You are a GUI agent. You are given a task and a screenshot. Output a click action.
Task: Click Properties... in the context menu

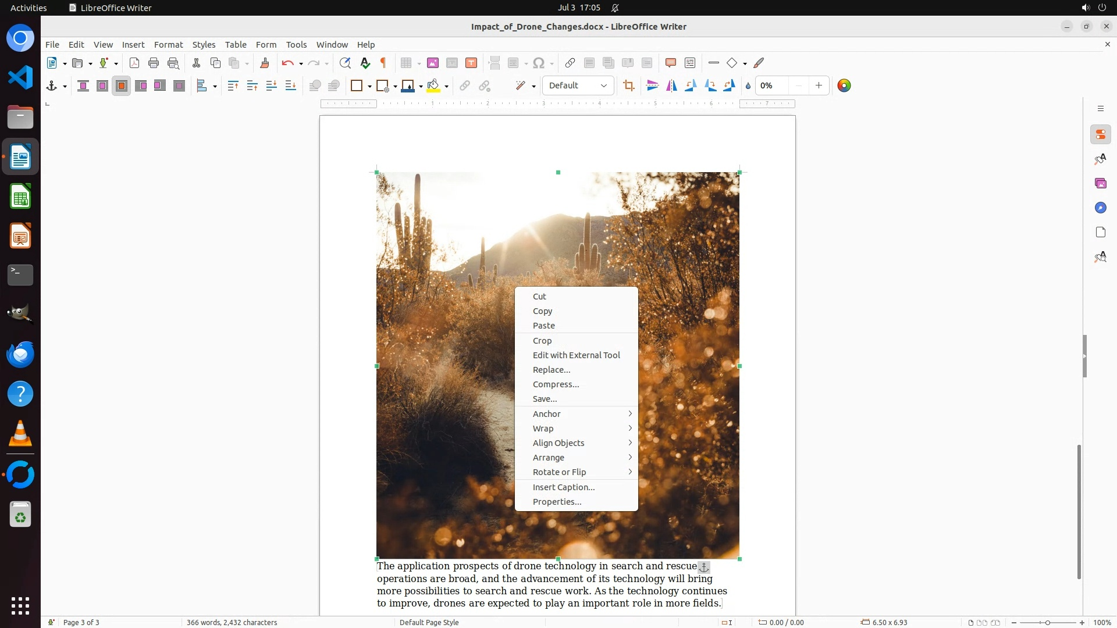coord(557,502)
